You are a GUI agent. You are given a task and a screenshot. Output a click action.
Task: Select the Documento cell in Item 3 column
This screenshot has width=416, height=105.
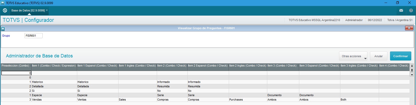[283, 95]
